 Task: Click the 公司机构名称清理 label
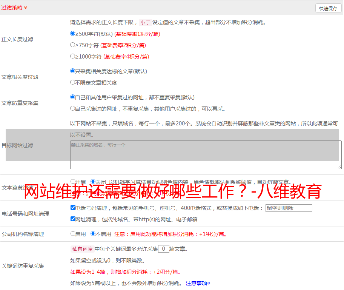click(23, 234)
